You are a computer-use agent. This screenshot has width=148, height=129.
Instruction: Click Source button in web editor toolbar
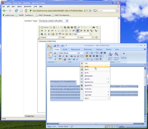click(45, 27)
